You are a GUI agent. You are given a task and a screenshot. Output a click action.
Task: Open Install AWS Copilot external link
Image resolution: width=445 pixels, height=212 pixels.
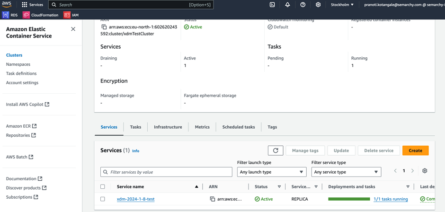click(x=28, y=105)
